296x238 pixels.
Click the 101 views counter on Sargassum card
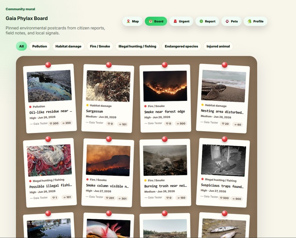tap(122, 124)
